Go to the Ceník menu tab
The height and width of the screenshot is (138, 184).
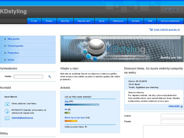(101, 21)
